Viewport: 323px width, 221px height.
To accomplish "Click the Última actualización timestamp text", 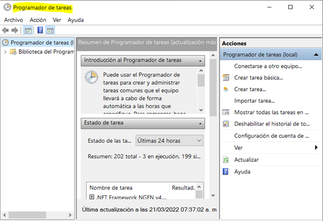I will point(149,210).
